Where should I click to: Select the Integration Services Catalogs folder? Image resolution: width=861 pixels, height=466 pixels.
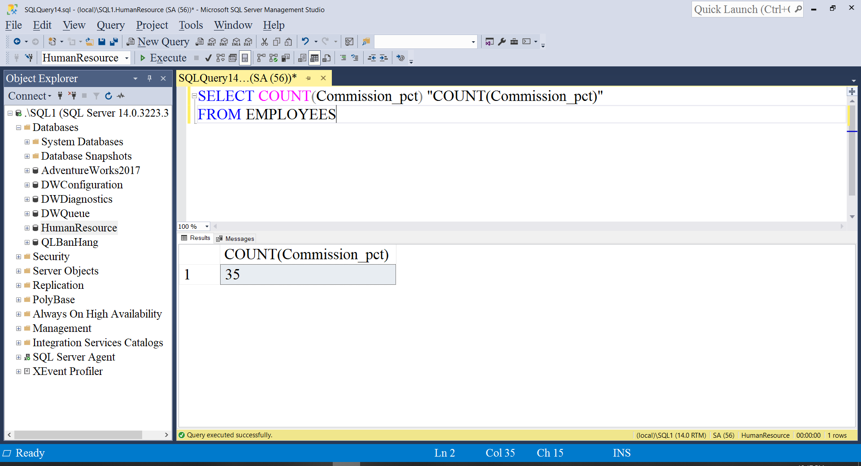coord(98,343)
